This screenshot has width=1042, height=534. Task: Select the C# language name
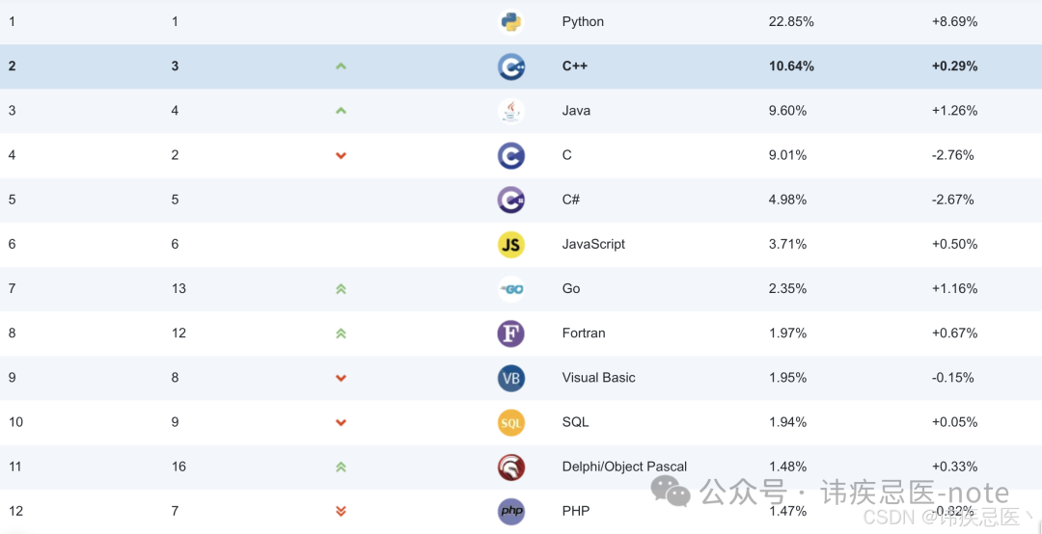coord(571,200)
